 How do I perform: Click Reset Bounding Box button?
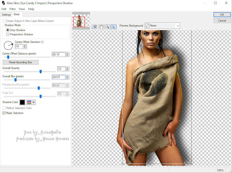[x=21, y=62]
